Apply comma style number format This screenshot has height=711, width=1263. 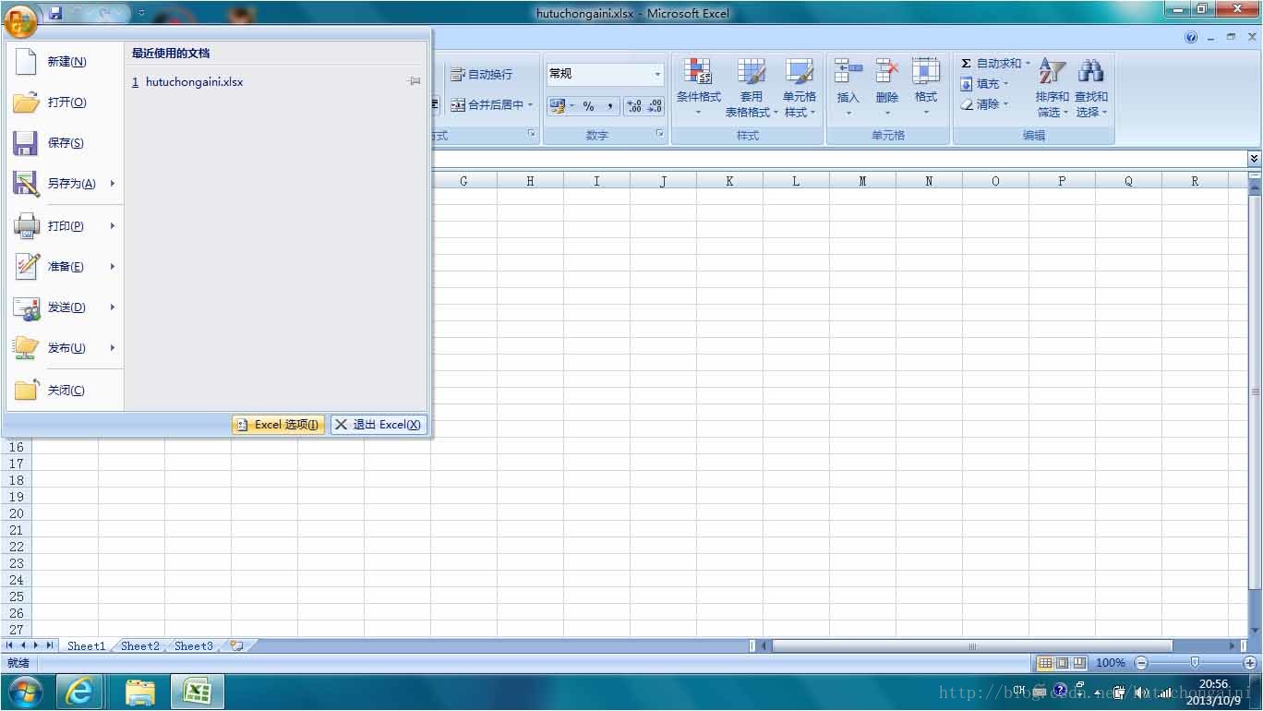click(x=610, y=106)
